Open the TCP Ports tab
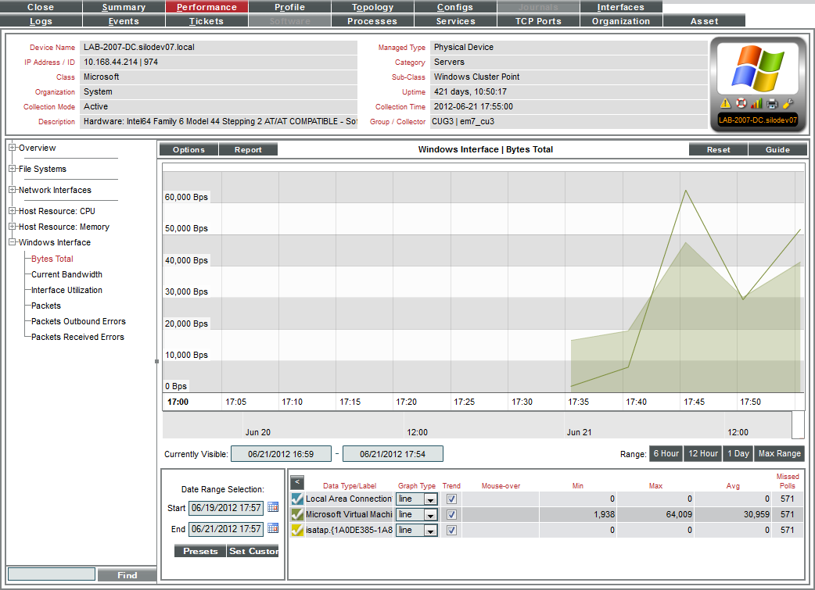The image size is (815, 590). tap(537, 21)
